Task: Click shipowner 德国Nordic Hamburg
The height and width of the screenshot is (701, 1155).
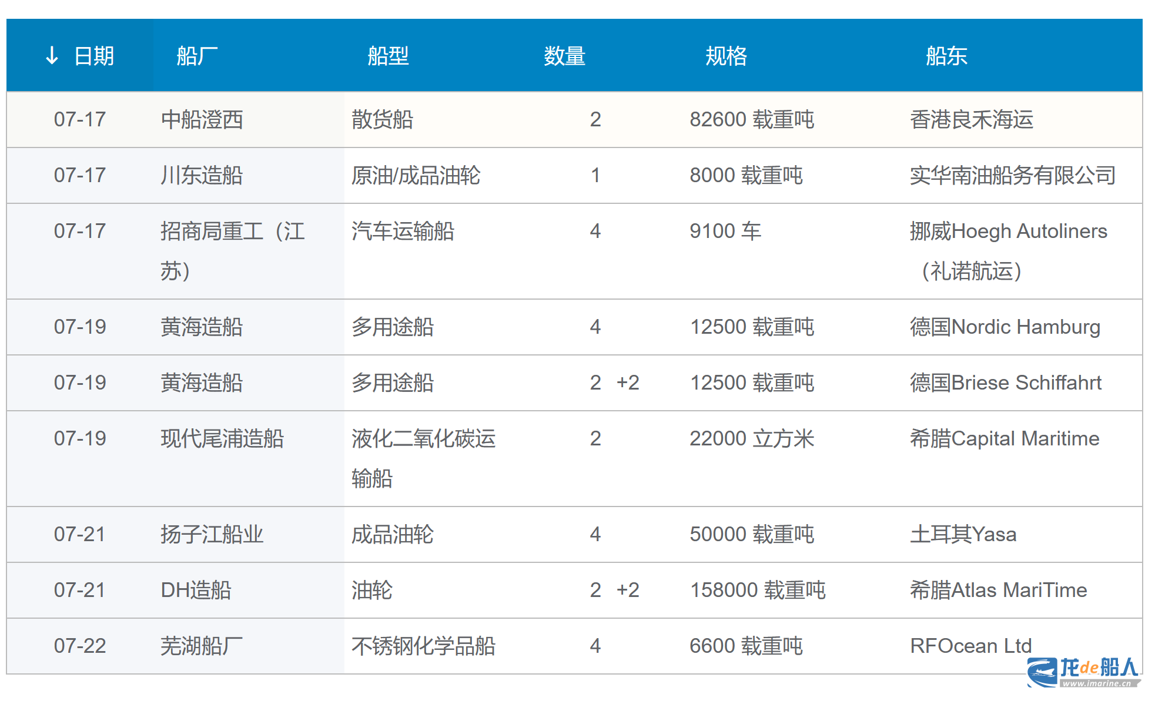Action: (1005, 327)
